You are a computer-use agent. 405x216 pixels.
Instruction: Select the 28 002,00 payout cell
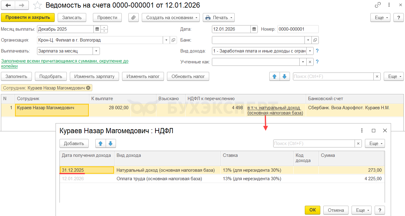coord(110,110)
